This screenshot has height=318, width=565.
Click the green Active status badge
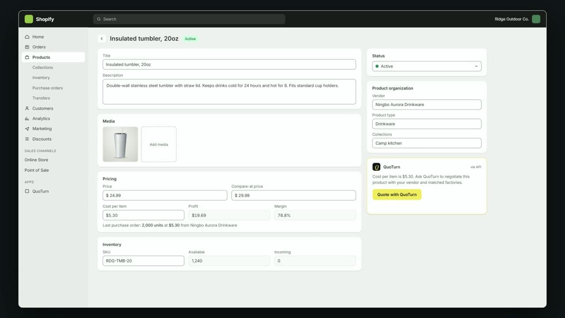[190, 39]
